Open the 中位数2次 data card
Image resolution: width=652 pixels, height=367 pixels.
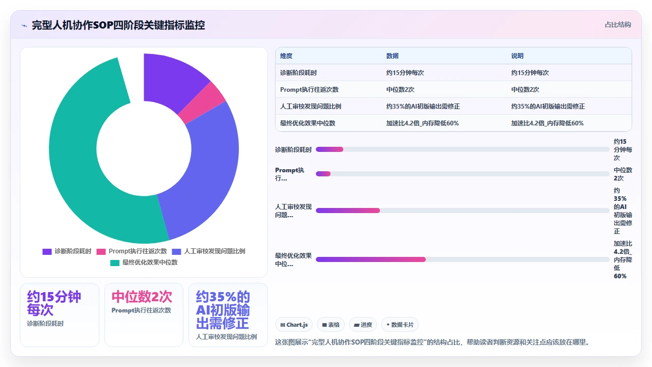144,315
